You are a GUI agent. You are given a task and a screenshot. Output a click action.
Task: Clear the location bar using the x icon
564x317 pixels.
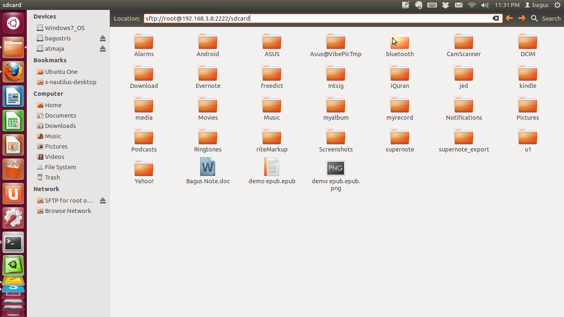pyautogui.click(x=495, y=18)
